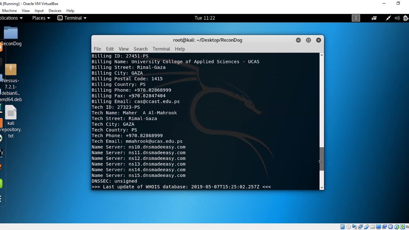Open the terminal View menu

[x=124, y=49]
